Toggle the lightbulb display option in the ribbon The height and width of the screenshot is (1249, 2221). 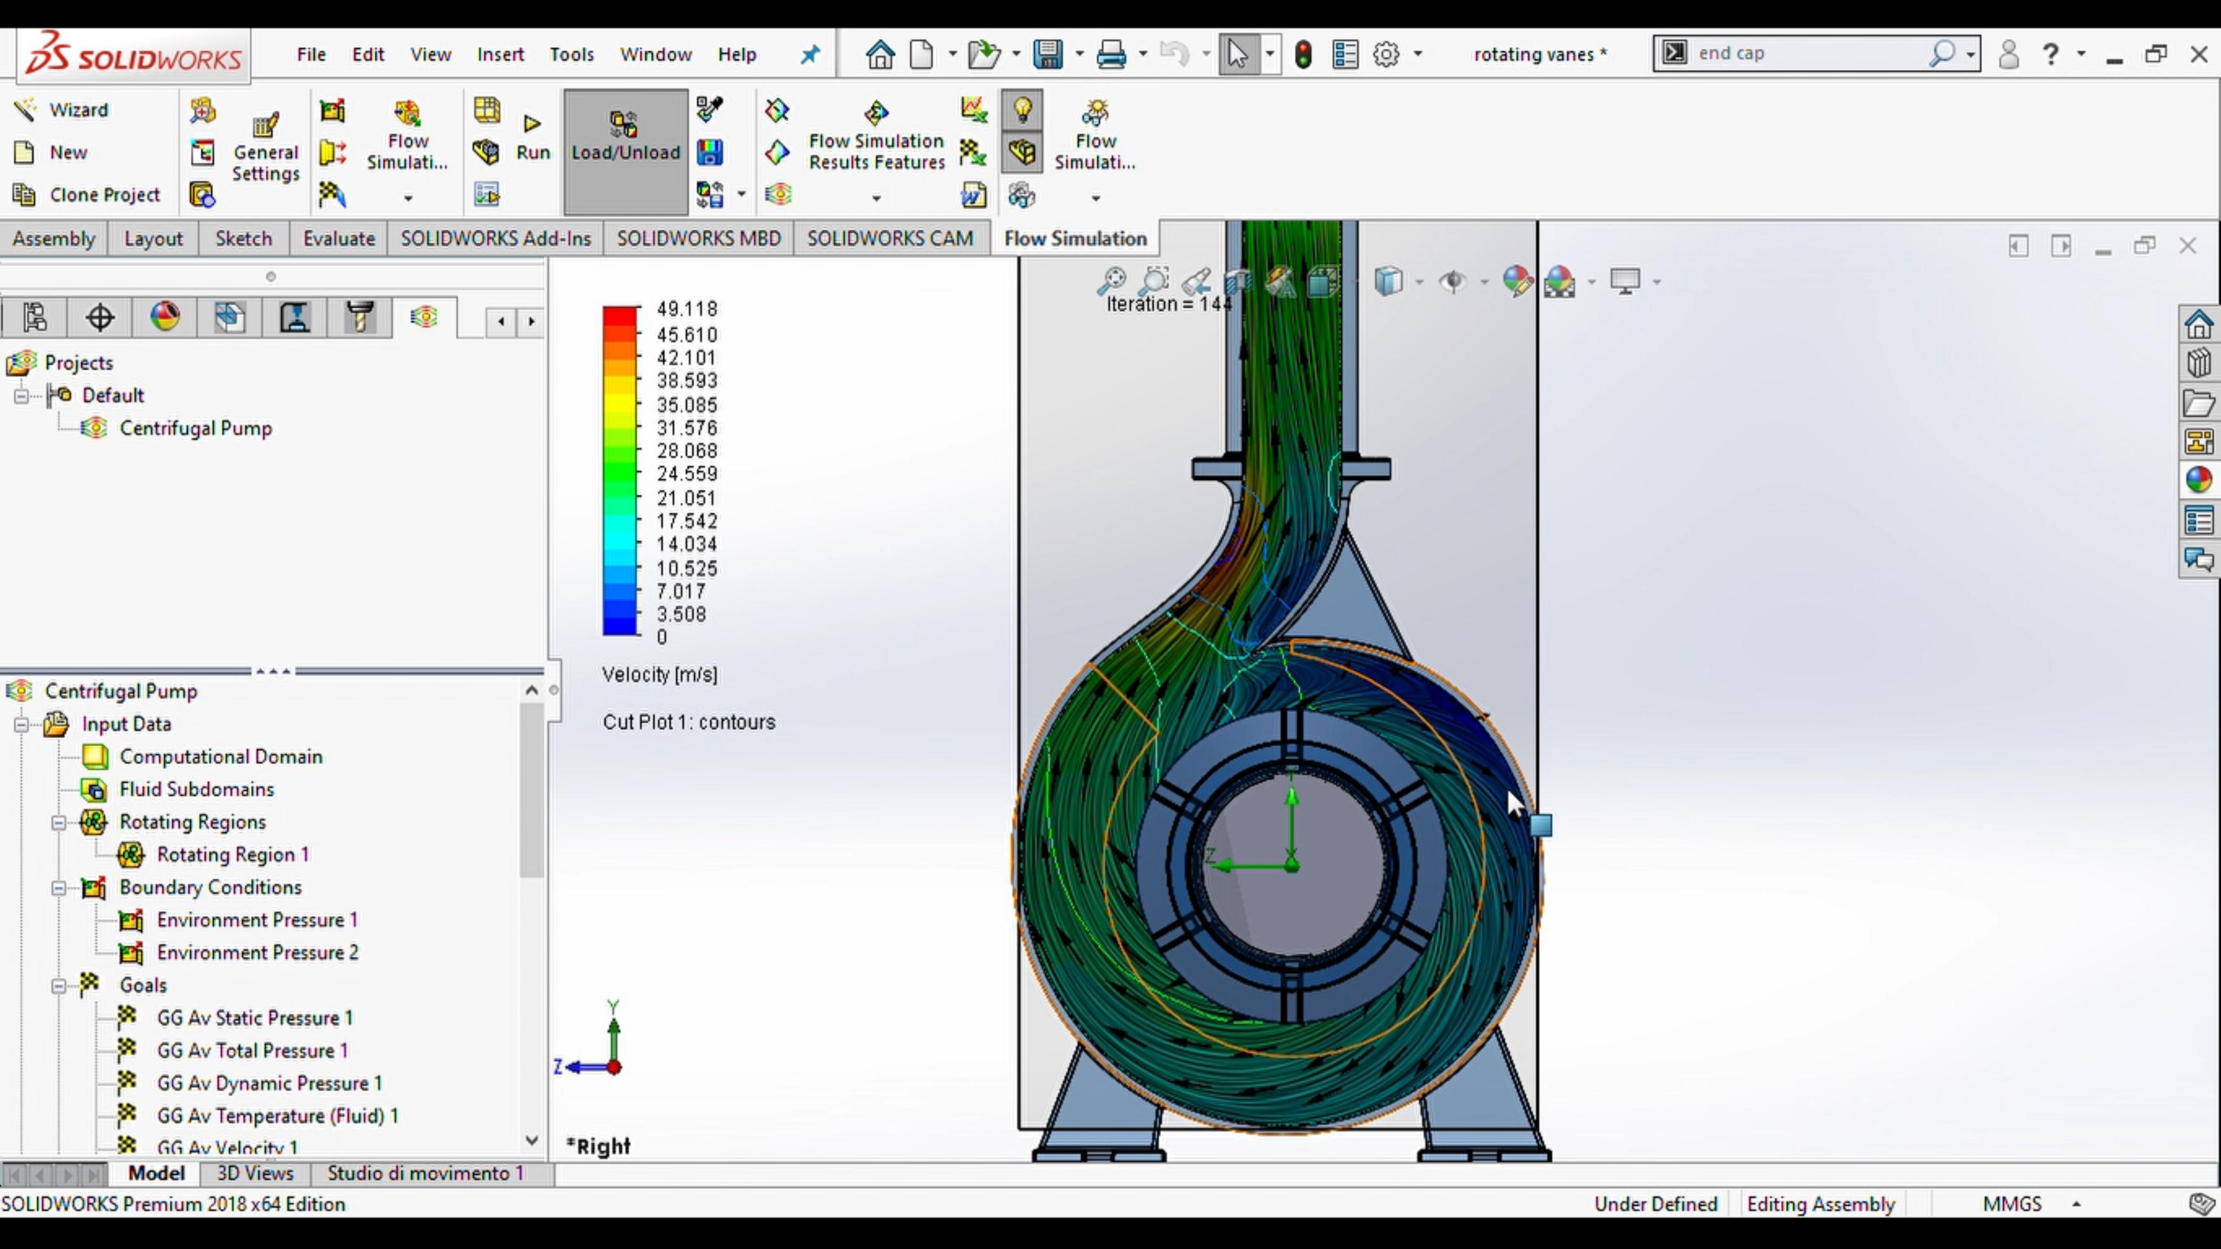click(x=1021, y=110)
